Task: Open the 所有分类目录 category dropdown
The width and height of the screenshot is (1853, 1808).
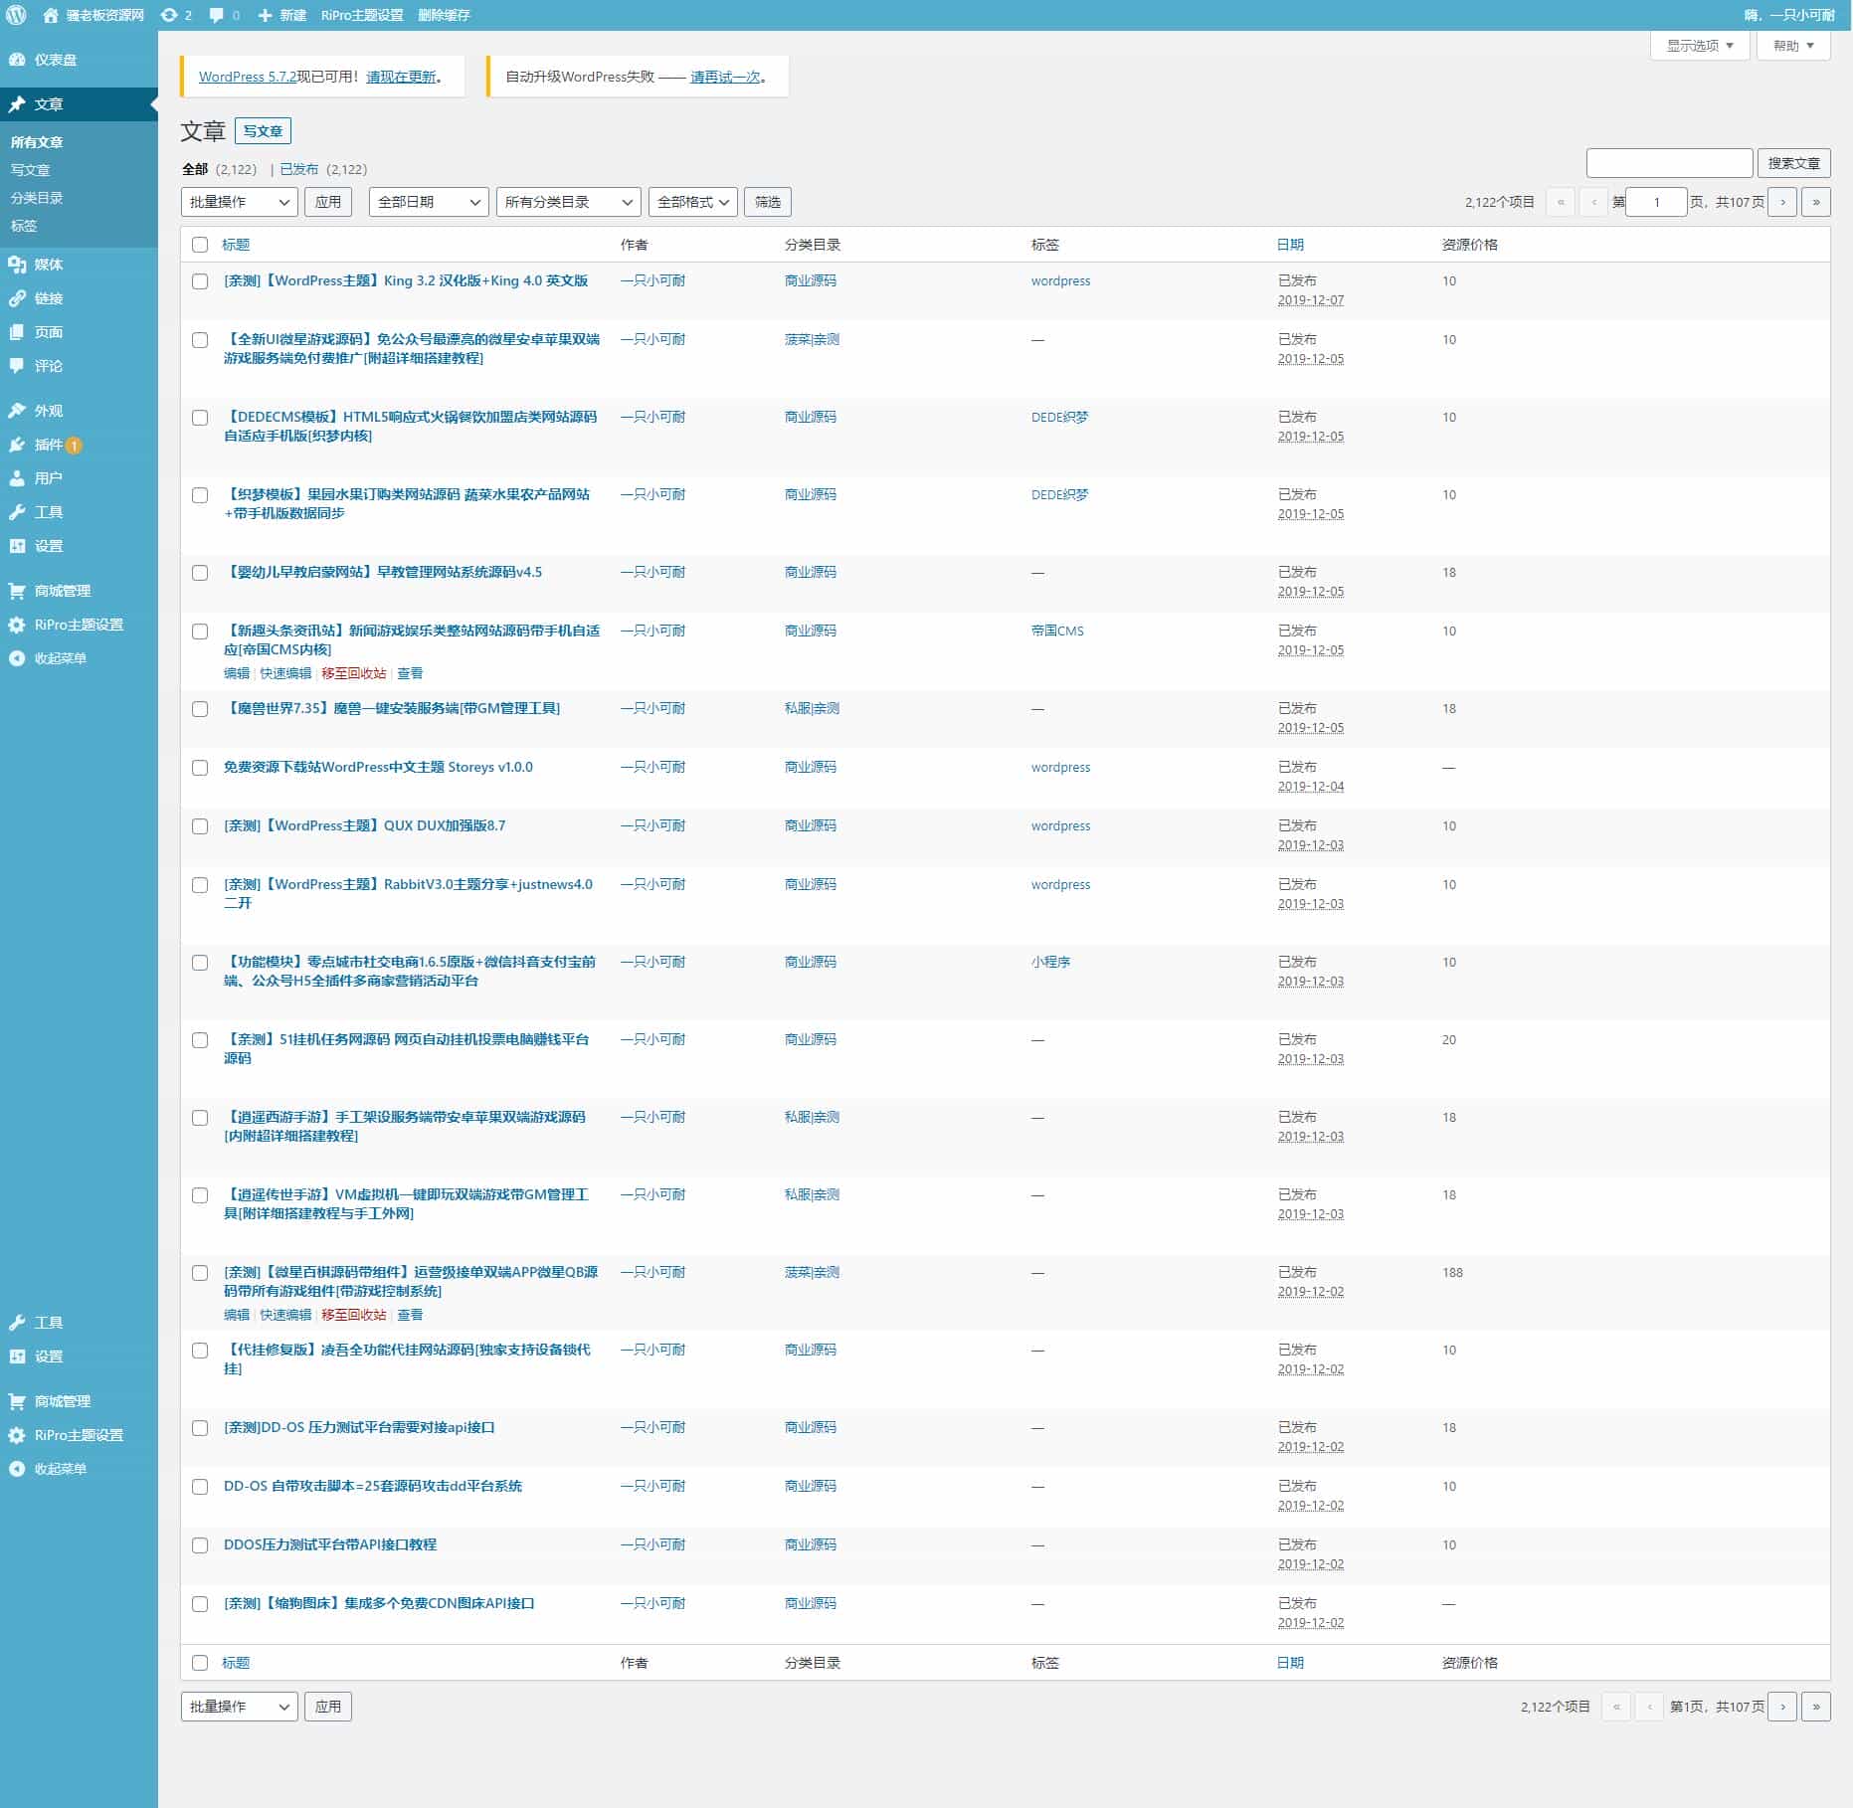Action: [x=568, y=202]
